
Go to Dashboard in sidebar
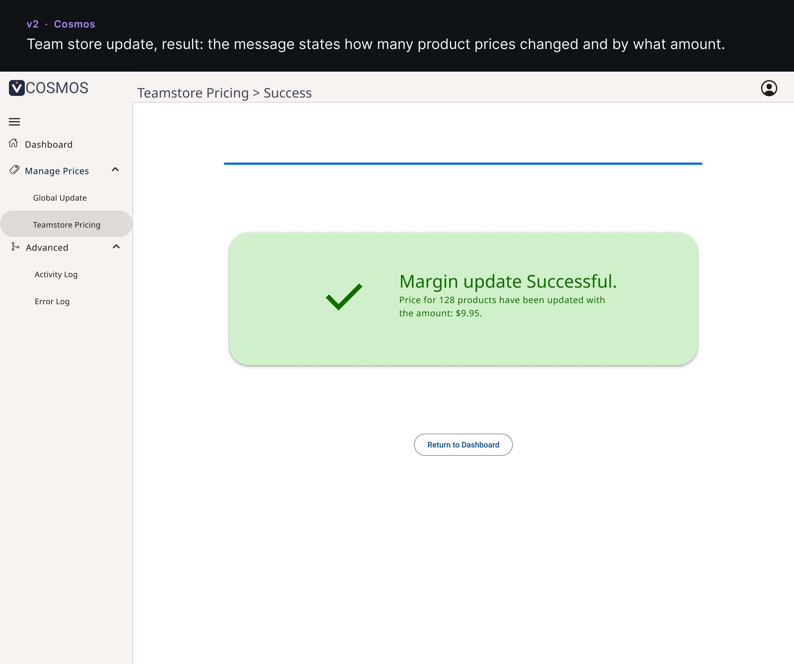[49, 144]
